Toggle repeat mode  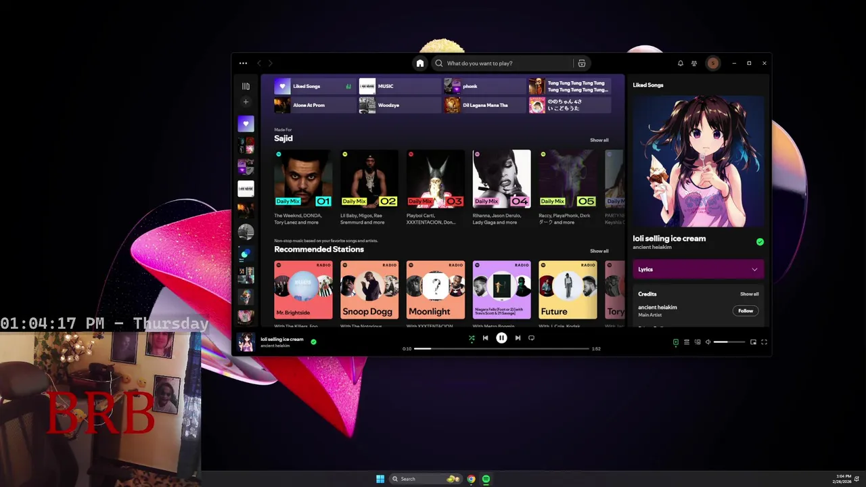531,338
